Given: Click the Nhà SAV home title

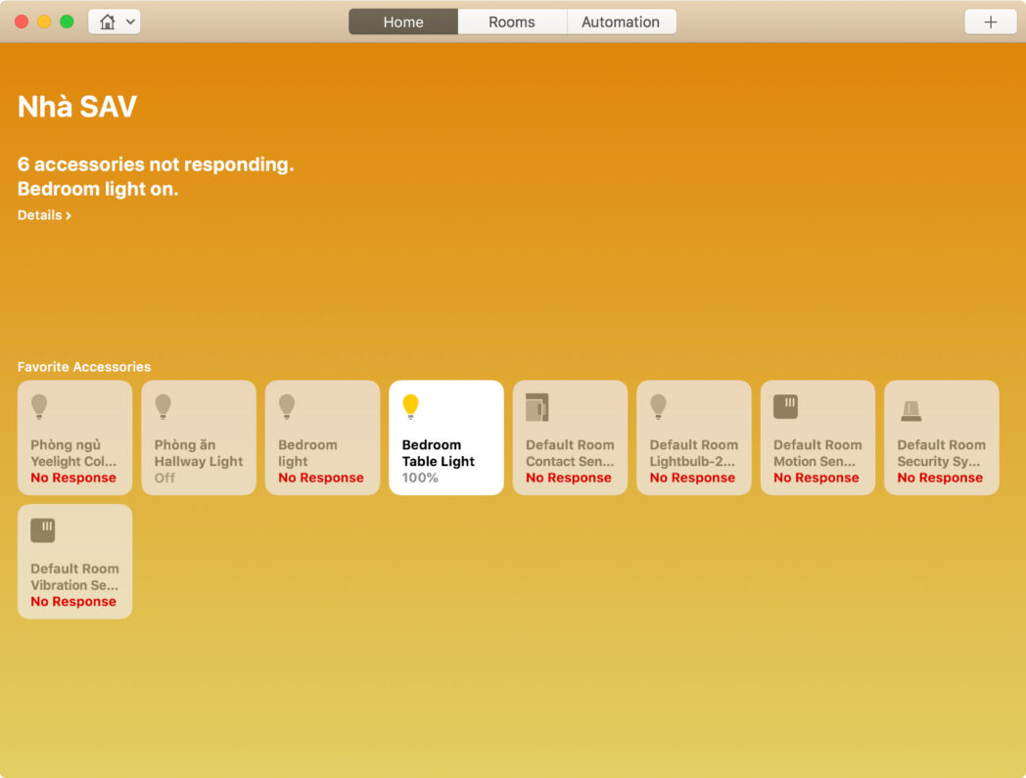Looking at the screenshot, I should [x=77, y=107].
